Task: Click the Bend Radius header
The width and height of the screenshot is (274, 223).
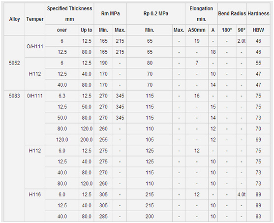Action: [x=232, y=13]
